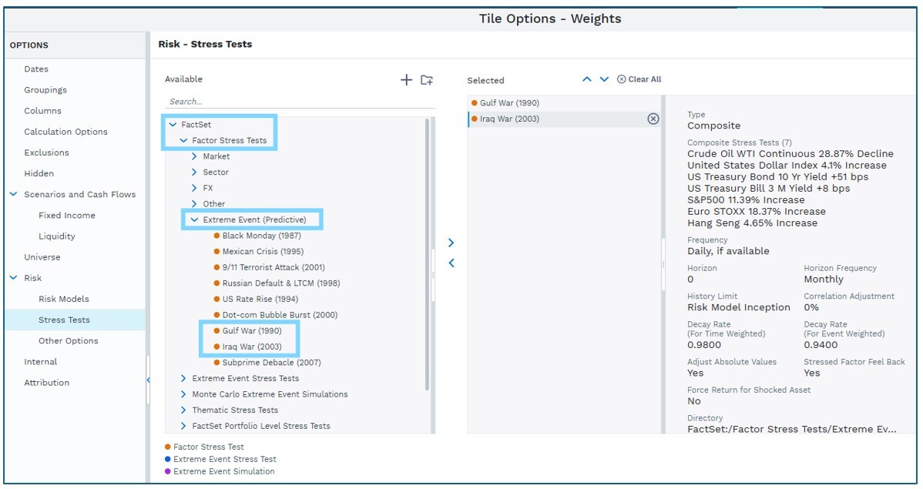Open the Risk Models option
The width and height of the screenshot is (923, 489).
click(x=64, y=299)
